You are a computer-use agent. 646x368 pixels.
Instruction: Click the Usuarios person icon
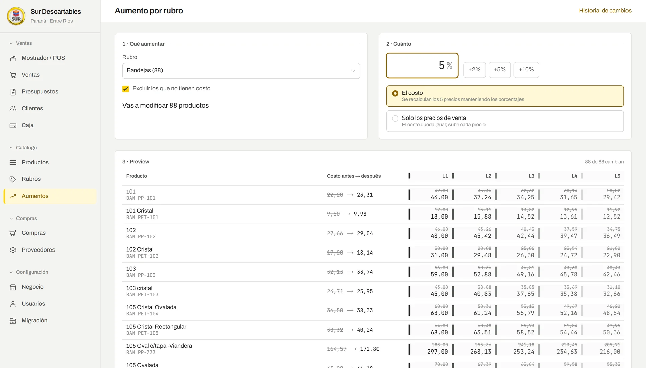[13, 304]
